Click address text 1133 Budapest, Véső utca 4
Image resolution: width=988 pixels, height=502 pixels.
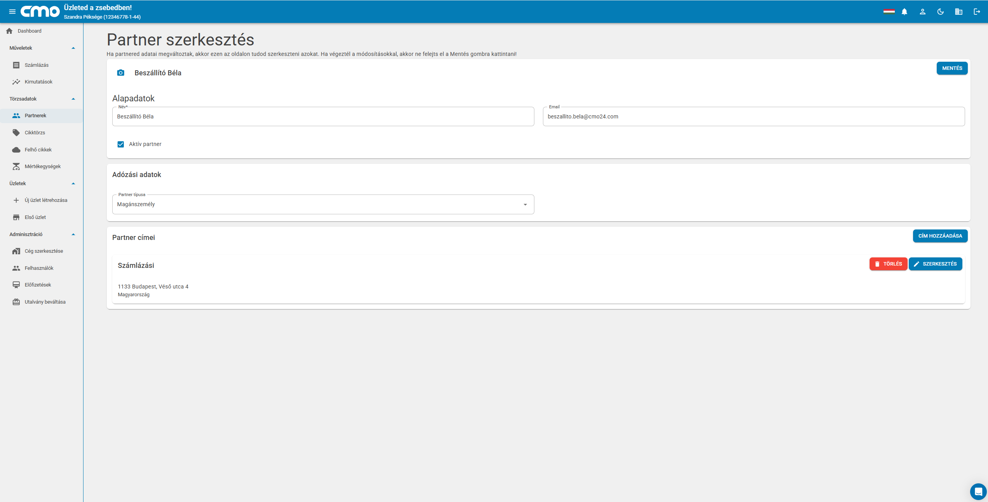(153, 287)
